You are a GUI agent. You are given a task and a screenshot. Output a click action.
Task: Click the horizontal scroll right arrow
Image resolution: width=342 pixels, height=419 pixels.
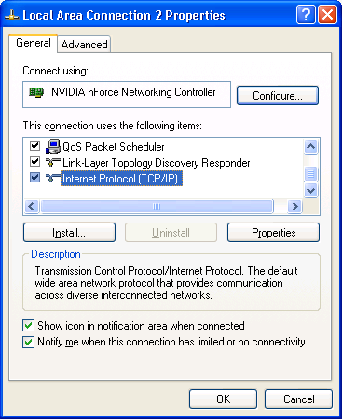pyautogui.click(x=294, y=206)
